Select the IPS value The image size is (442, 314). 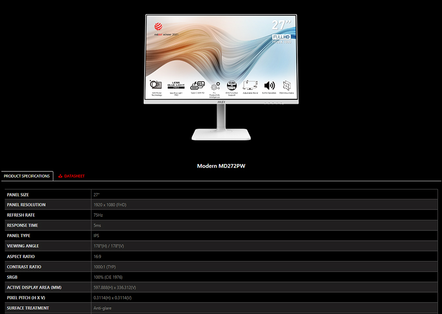(96, 236)
